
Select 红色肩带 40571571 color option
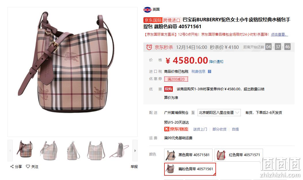point(239,155)
